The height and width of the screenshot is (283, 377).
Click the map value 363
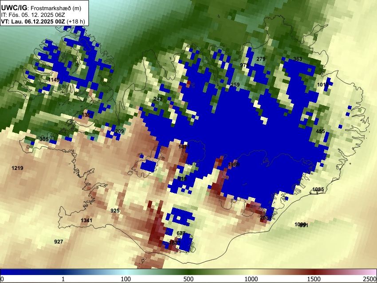298,59
